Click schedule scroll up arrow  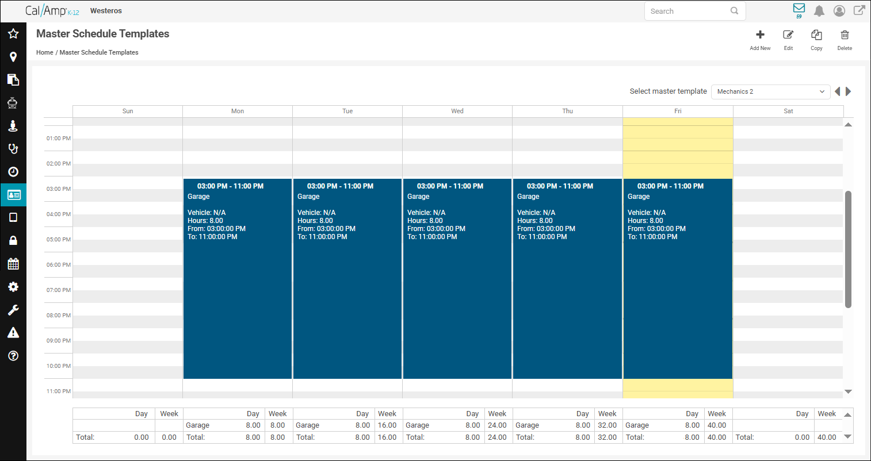(848, 125)
